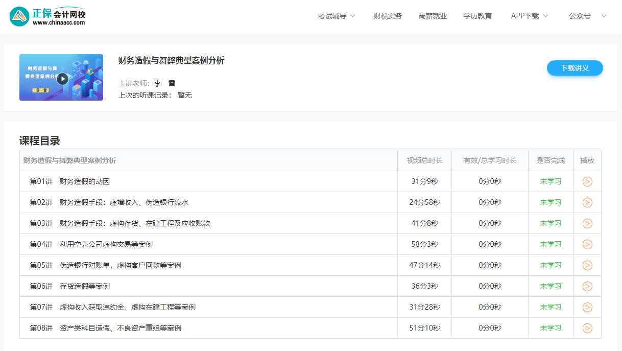Viewport: 622px width, 351px height.
Task: Open lesson title 虚构收入获取违约金 row
Action: click(x=127, y=307)
